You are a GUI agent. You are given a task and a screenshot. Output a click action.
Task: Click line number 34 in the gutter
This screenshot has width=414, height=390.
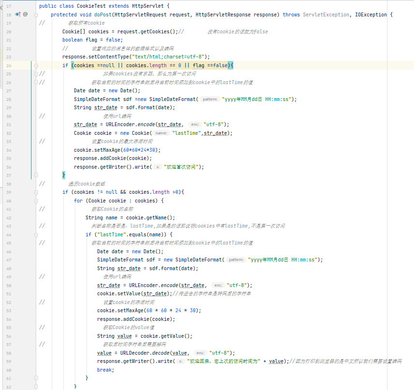(x=9, y=150)
